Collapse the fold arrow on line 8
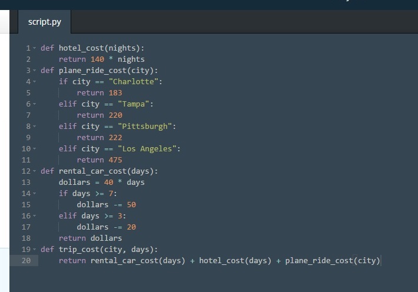The width and height of the screenshot is (418, 292). click(35, 127)
